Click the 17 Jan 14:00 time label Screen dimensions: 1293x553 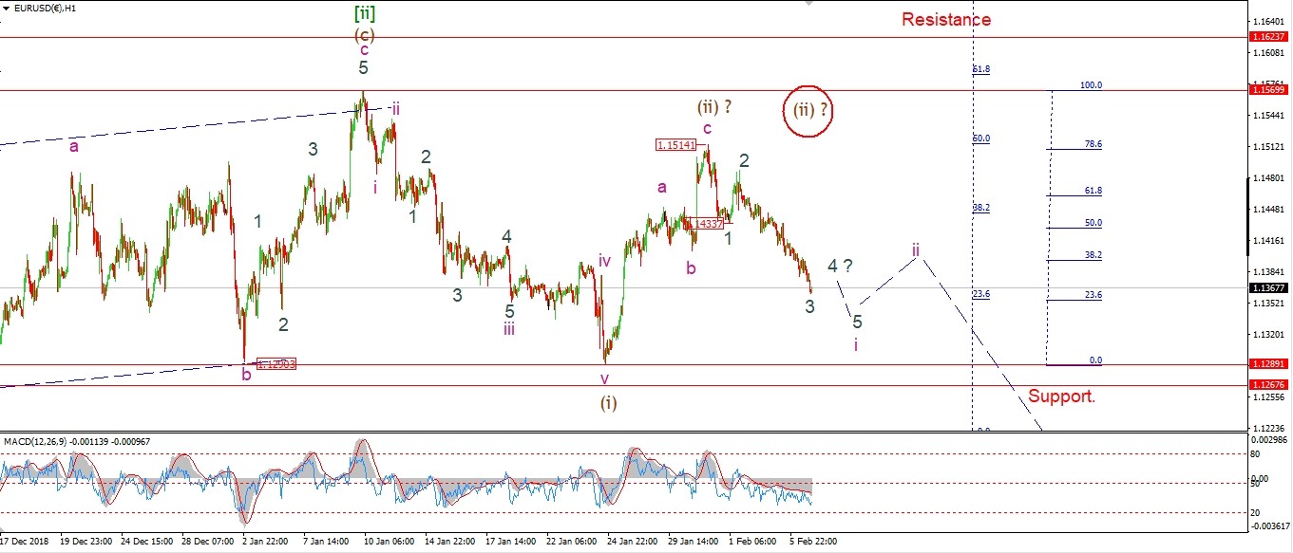[511, 542]
